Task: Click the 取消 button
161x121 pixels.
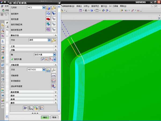Action: click(54, 118)
